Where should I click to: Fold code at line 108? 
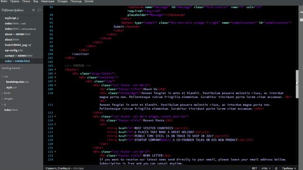[55, 85]
